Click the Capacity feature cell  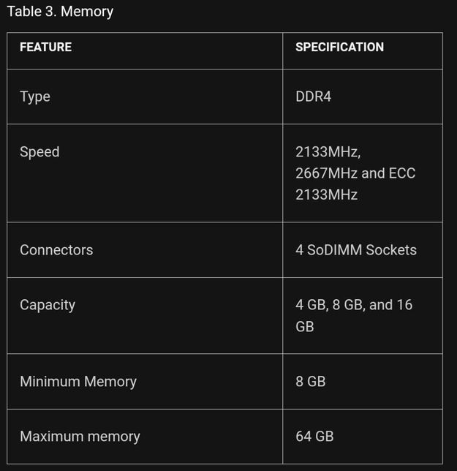pos(48,305)
